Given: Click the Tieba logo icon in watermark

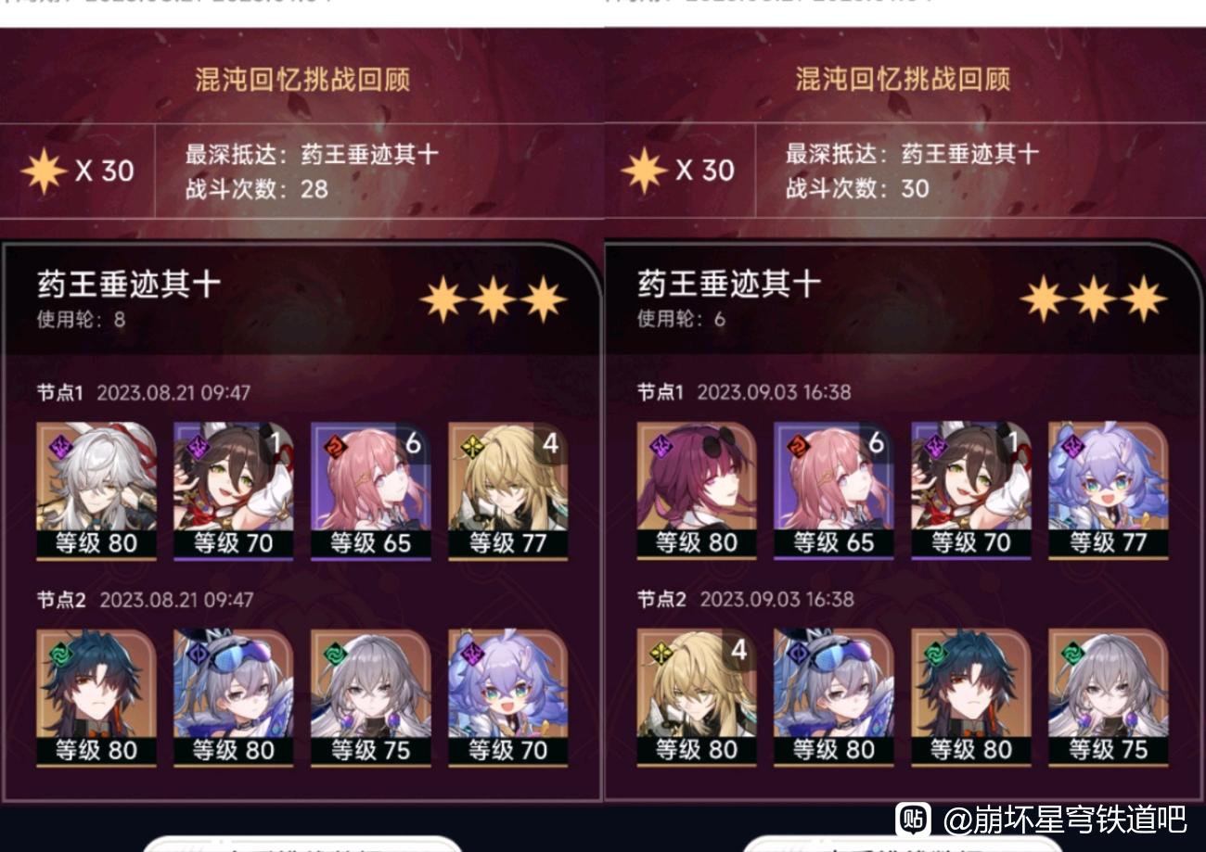Looking at the screenshot, I should 913,819.
